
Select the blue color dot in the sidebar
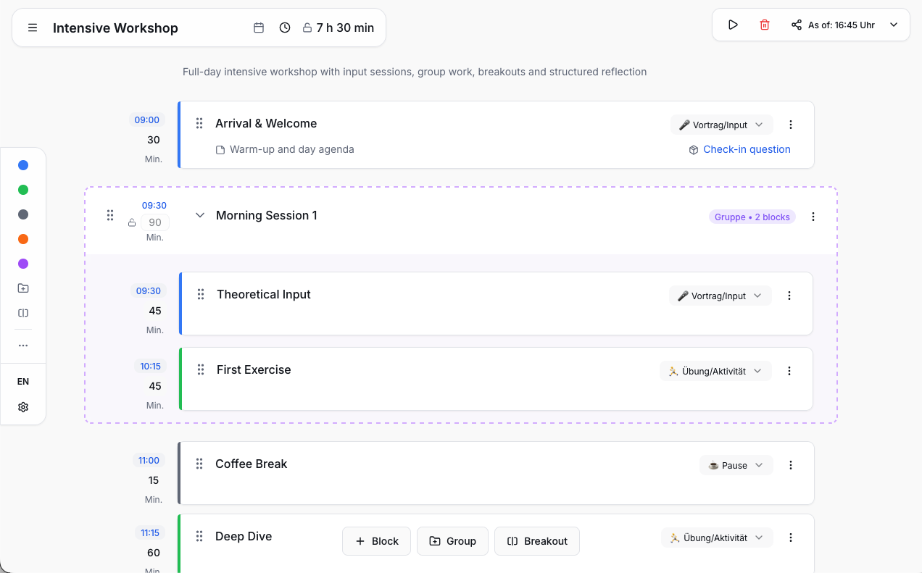point(23,165)
